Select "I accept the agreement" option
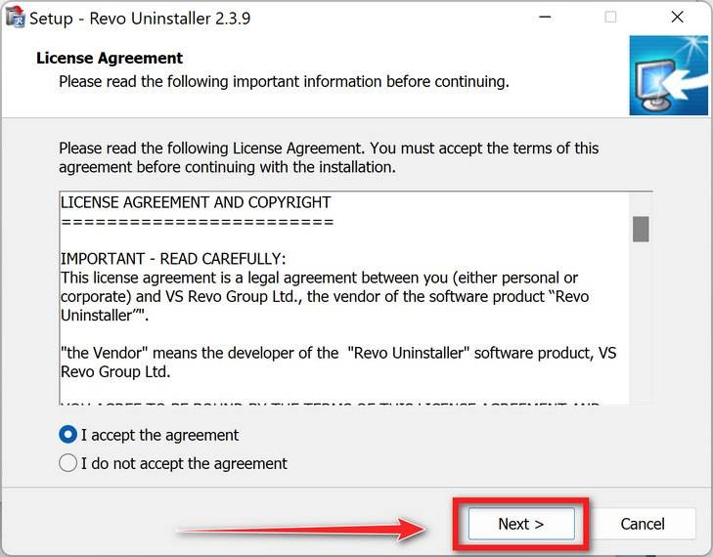 tap(68, 435)
